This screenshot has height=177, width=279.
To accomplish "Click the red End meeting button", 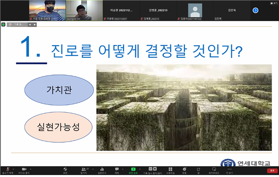I will click(272, 171).
